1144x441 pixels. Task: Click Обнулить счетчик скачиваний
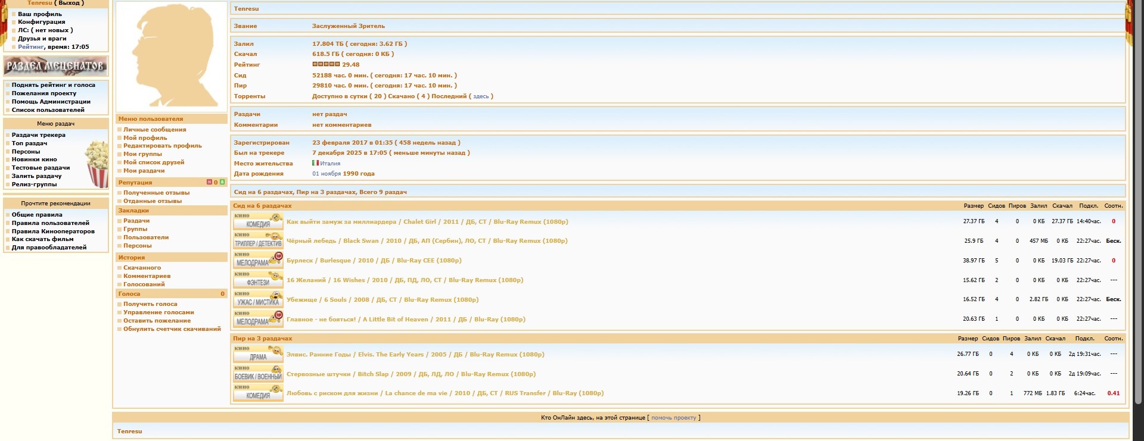pos(172,329)
